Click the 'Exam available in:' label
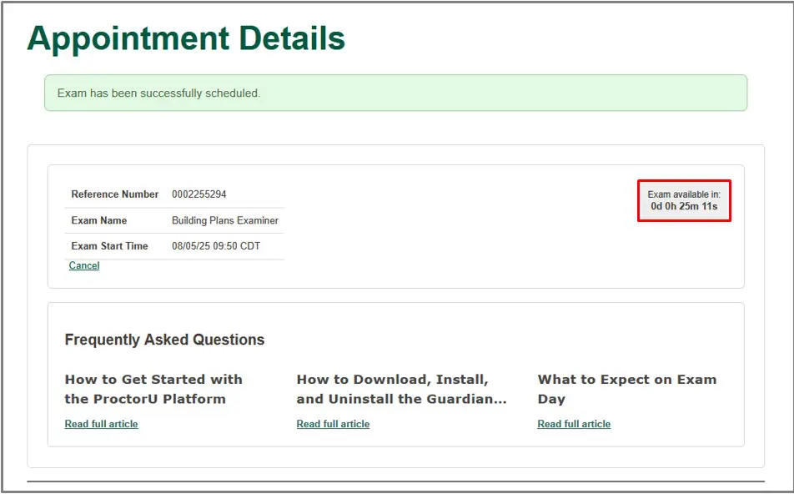794x494 pixels. coord(684,194)
